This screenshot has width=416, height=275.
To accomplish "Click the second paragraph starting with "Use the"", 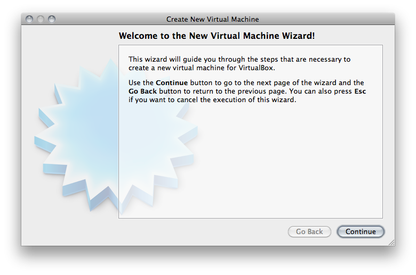I will point(246,91).
